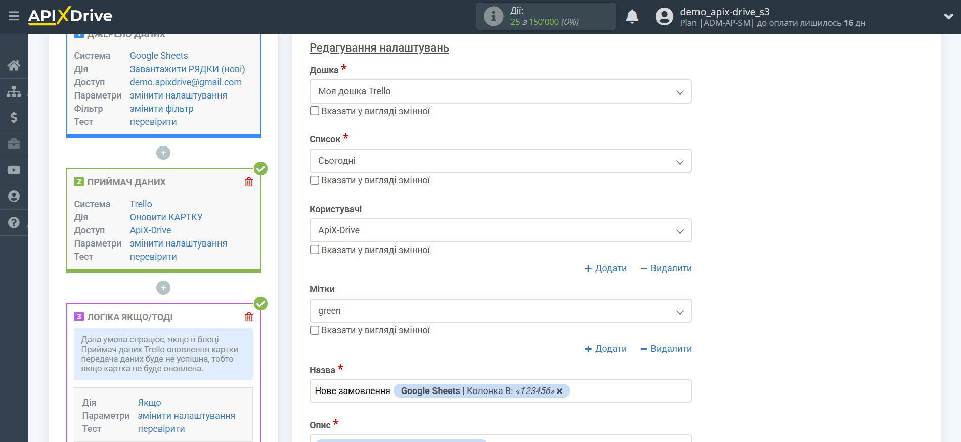Click Додати under Мітки

click(x=606, y=349)
